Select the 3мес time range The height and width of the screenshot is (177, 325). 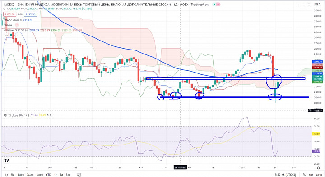click(30, 175)
